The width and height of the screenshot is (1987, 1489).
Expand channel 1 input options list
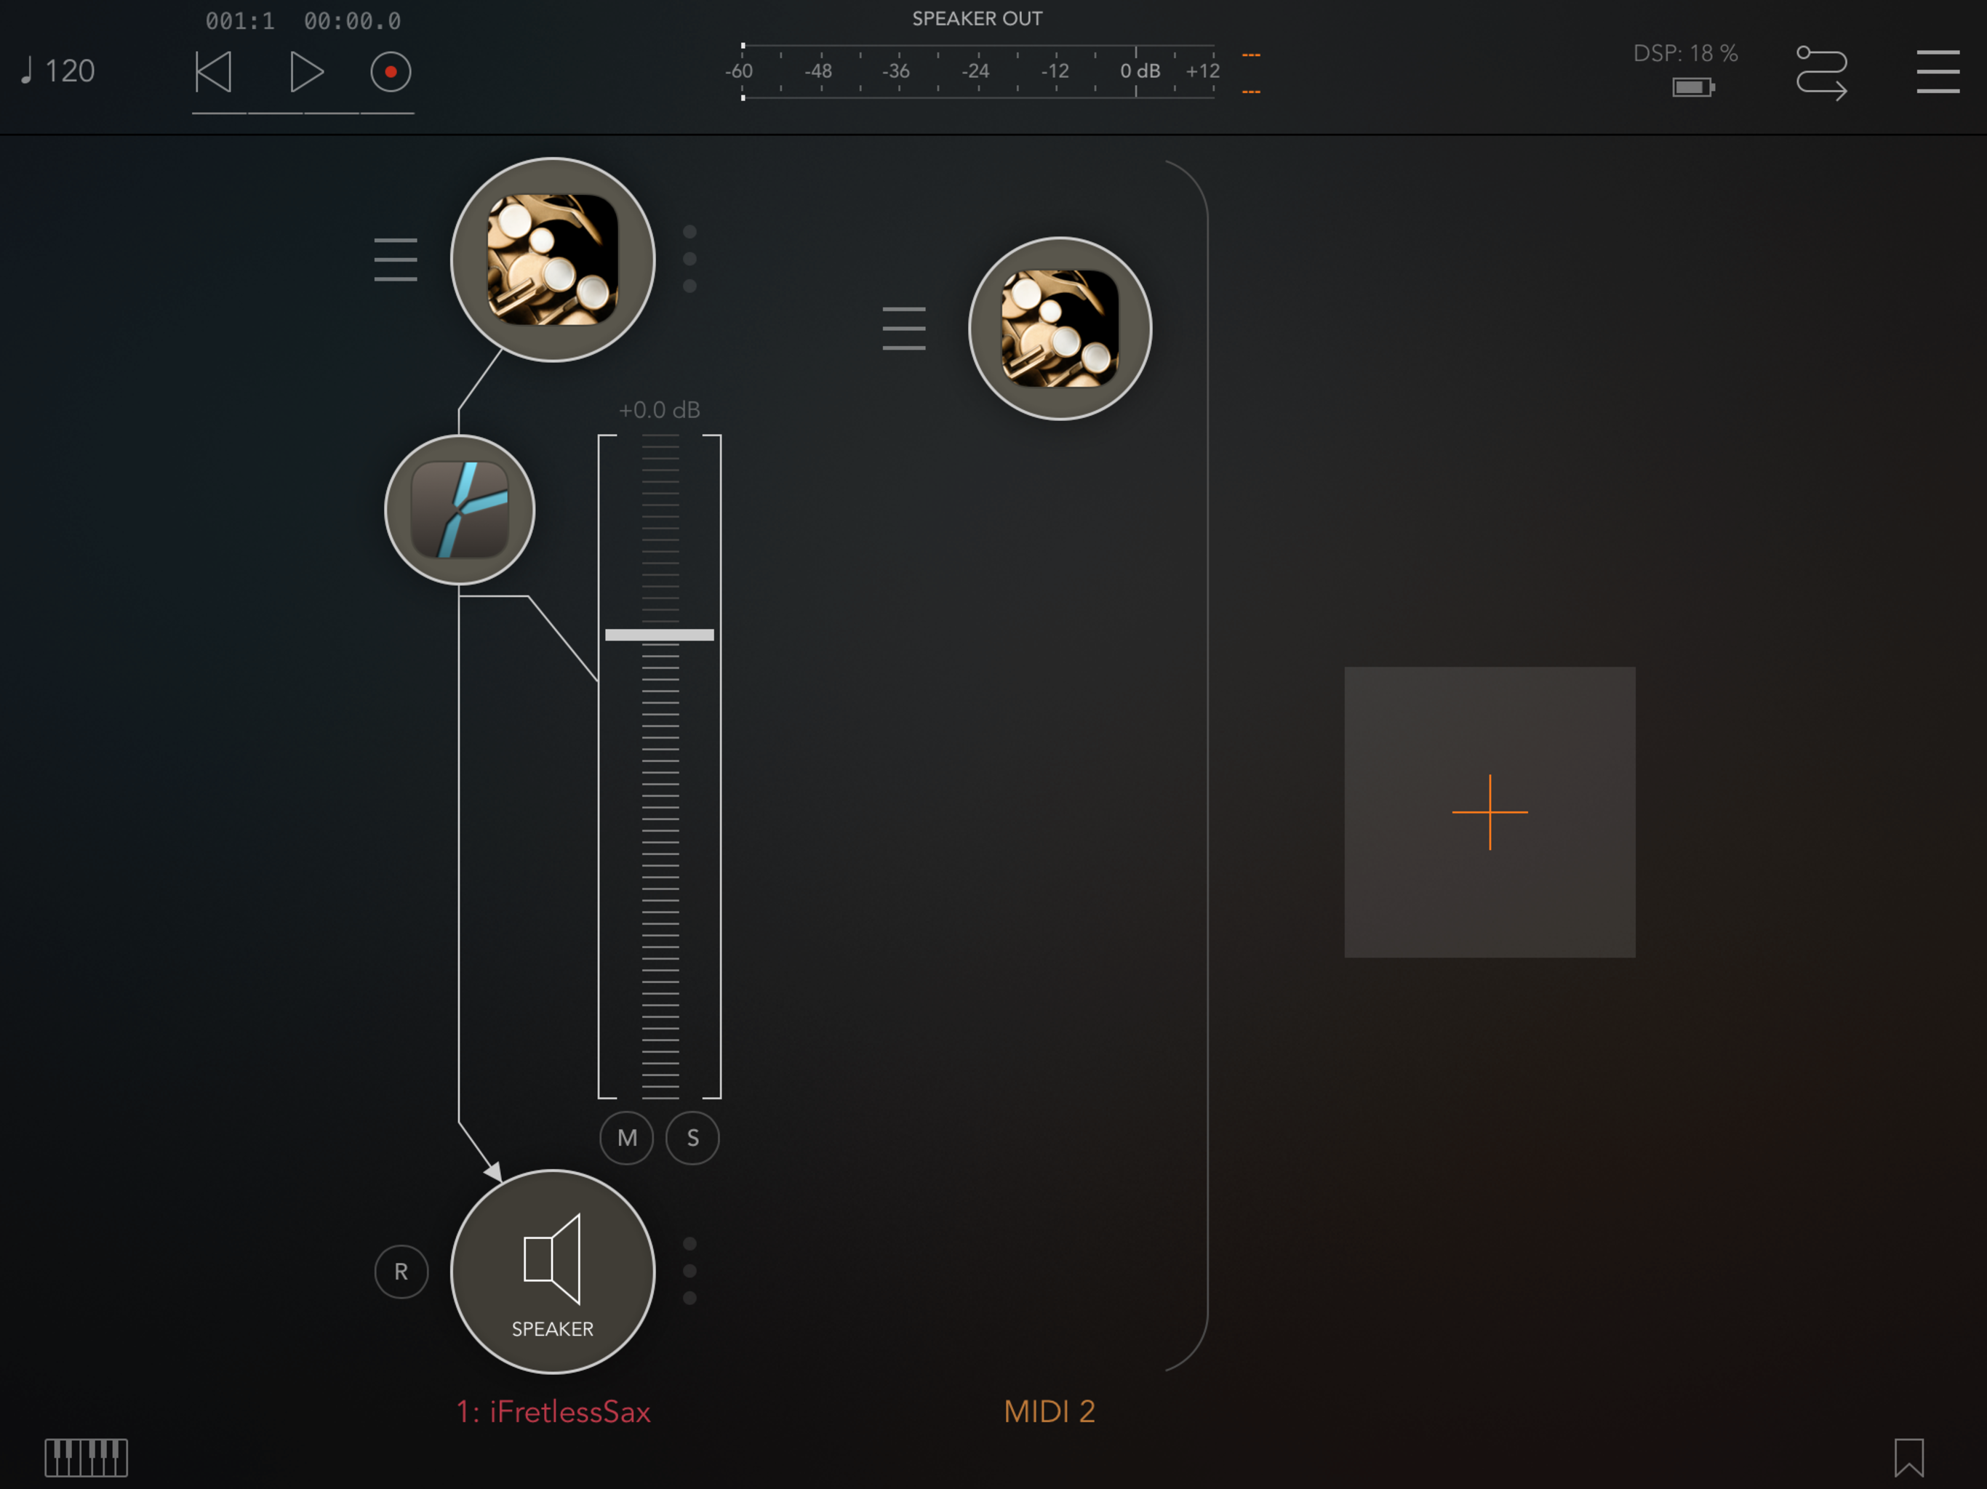click(x=395, y=260)
